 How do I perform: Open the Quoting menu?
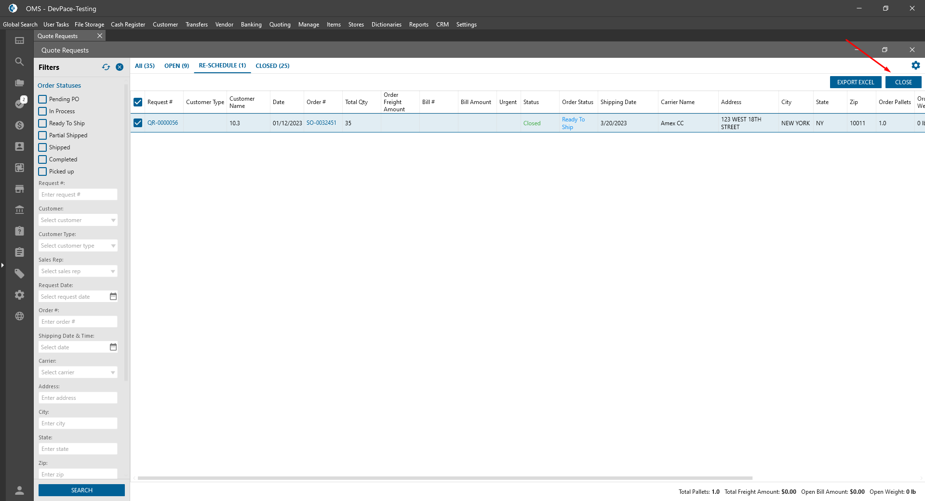[280, 25]
